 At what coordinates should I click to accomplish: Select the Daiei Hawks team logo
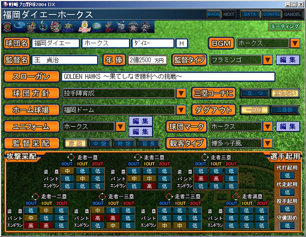tap(85, 27)
